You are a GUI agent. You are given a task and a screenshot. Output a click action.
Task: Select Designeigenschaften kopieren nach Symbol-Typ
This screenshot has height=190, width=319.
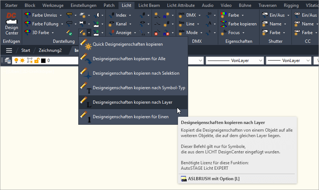tap(133, 88)
